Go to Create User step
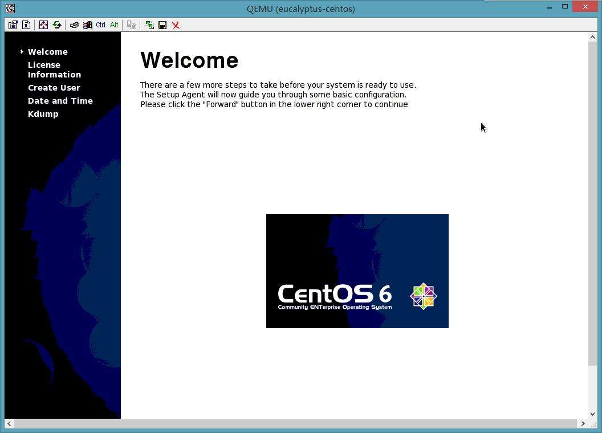The image size is (602, 433). pyautogui.click(x=54, y=88)
